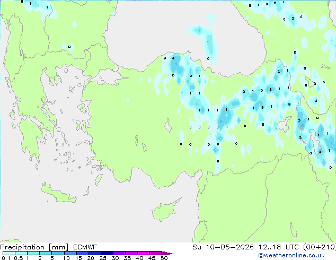Click the '(00+210)' forecast offset text
The image size is (336, 260).
320,247
